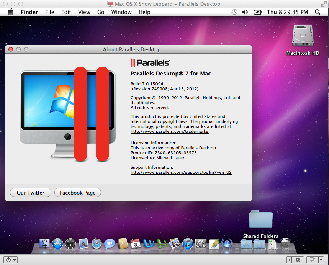Open view mode dropdown arrow in status bar
The image size is (329, 265).
[321, 260]
